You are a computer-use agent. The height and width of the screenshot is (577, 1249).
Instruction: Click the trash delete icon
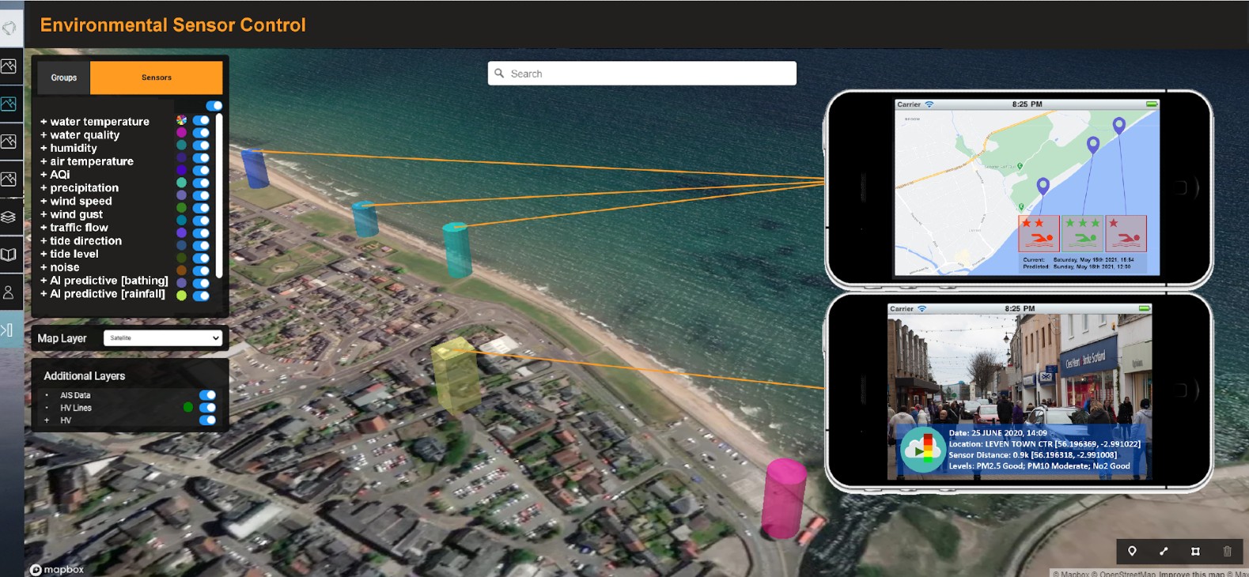pyautogui.click(x=1227, y=551)
